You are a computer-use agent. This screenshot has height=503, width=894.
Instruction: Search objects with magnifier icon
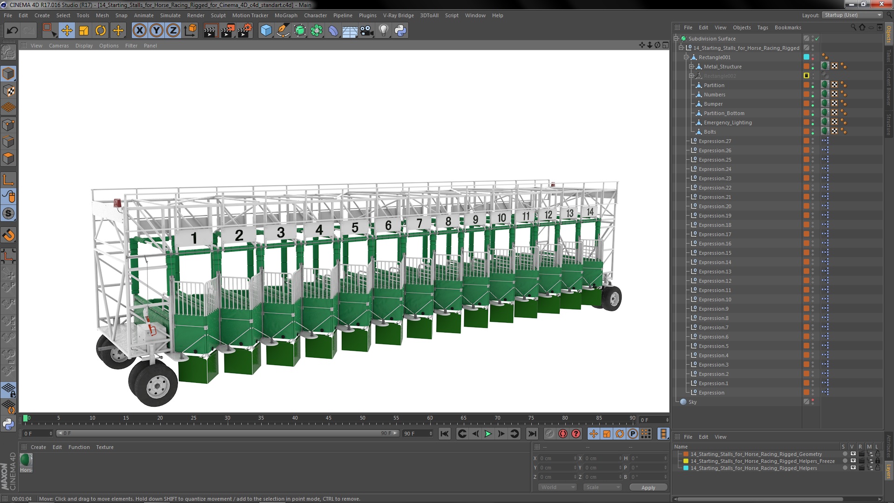click(x=853, y=27)
